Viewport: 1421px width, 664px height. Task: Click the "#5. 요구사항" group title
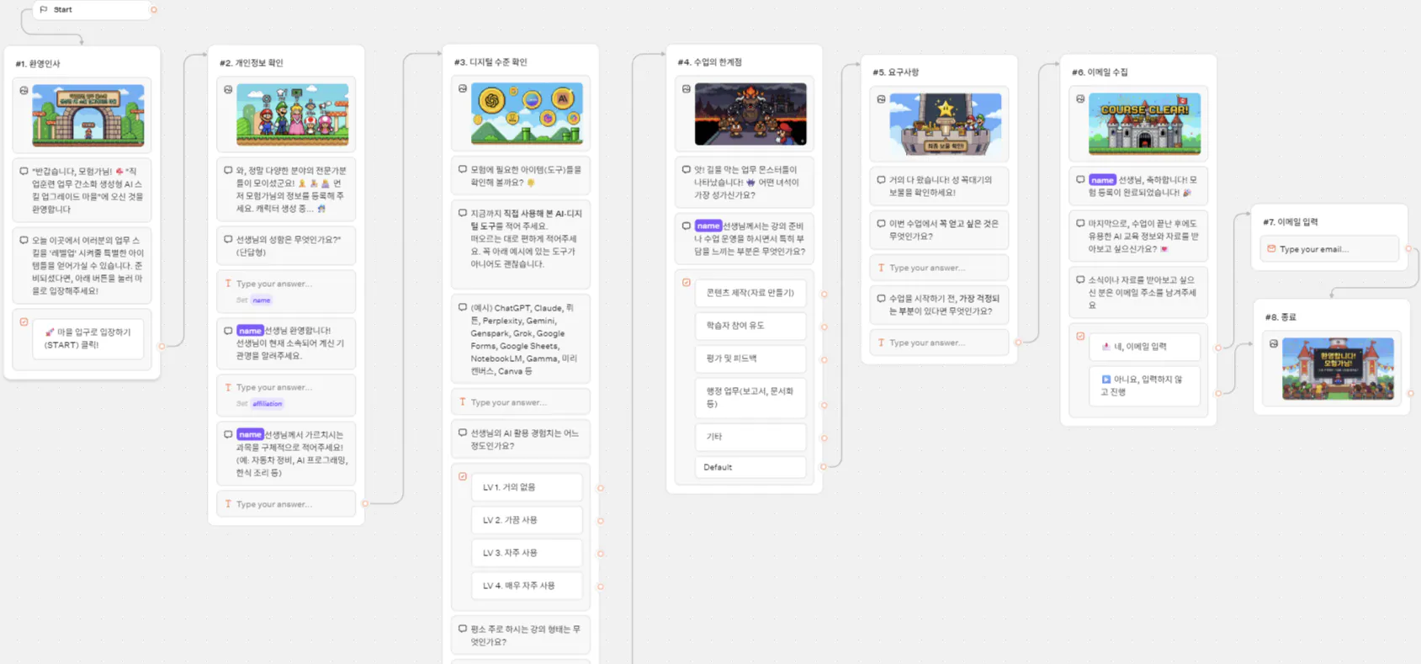896,72
